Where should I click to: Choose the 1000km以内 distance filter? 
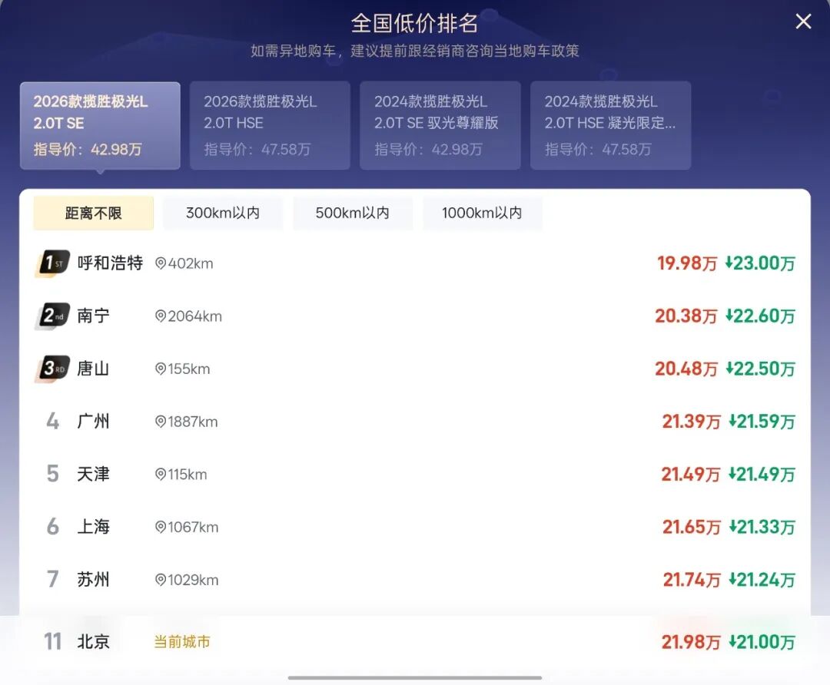[x=482, y=213]
